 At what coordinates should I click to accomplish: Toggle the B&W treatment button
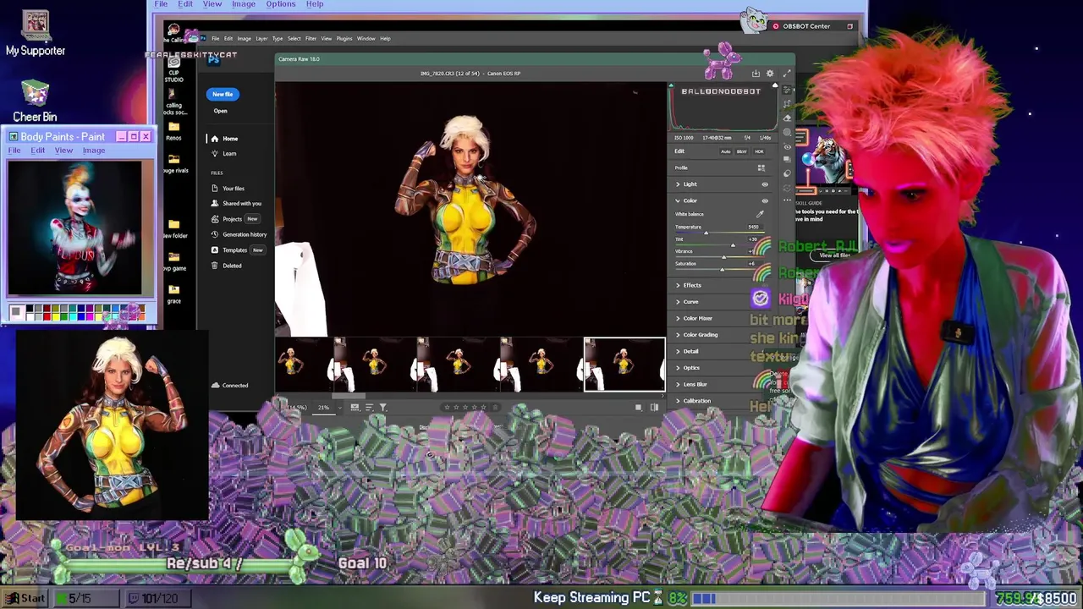point(741,151)
